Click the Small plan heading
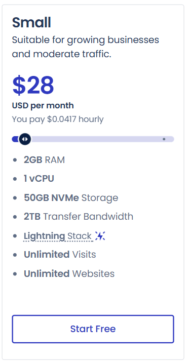The width and height of the screenshot is (188, 363). click(31, 23)
